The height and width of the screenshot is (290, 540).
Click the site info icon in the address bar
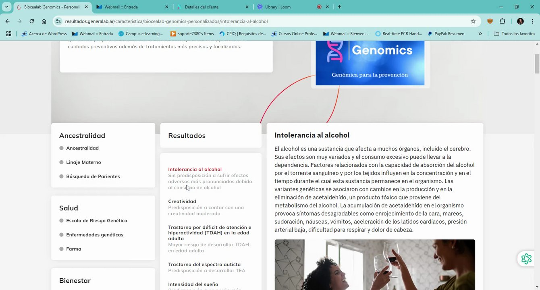[58, 21]
